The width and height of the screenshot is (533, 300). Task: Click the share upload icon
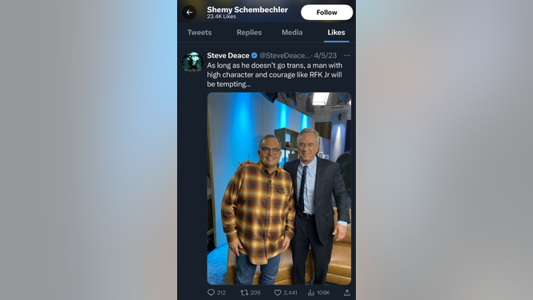tap(347, 293)
